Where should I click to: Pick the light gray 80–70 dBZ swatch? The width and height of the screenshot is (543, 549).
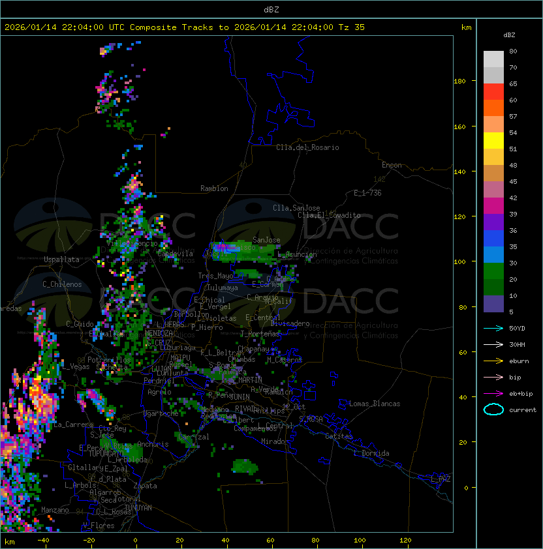click(x=493, y=59)
